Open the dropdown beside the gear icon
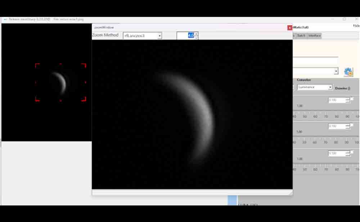 (x=336, y=71)
